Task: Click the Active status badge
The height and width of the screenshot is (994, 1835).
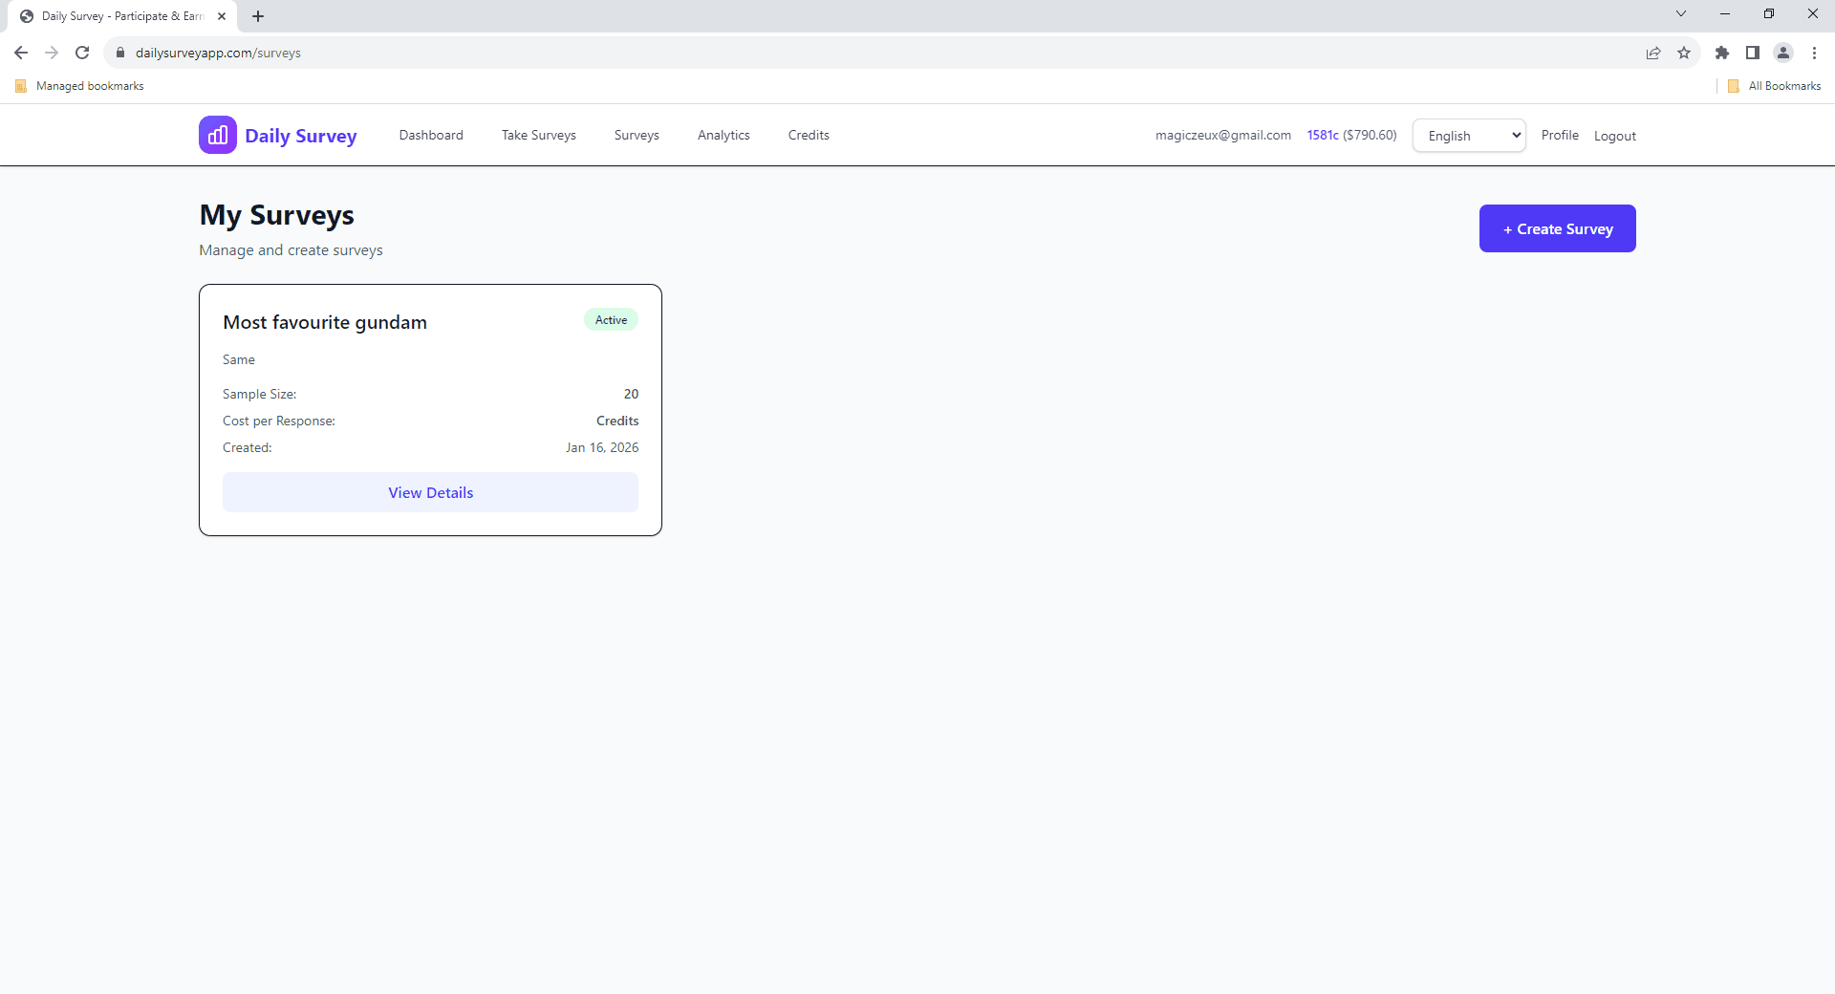Action: (610, 319)
